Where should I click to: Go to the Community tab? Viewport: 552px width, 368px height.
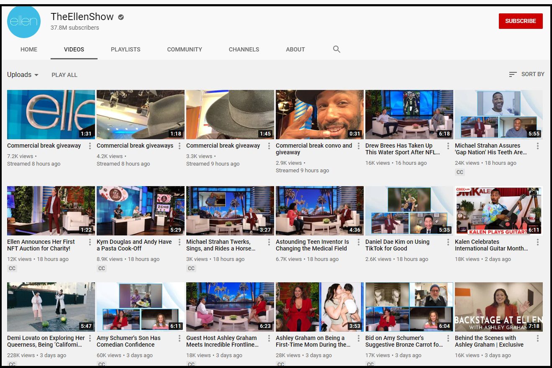point(185,49)
